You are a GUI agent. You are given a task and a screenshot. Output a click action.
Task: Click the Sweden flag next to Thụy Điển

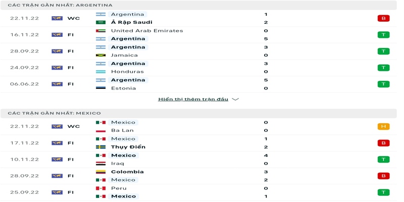(x=101, y=147)
